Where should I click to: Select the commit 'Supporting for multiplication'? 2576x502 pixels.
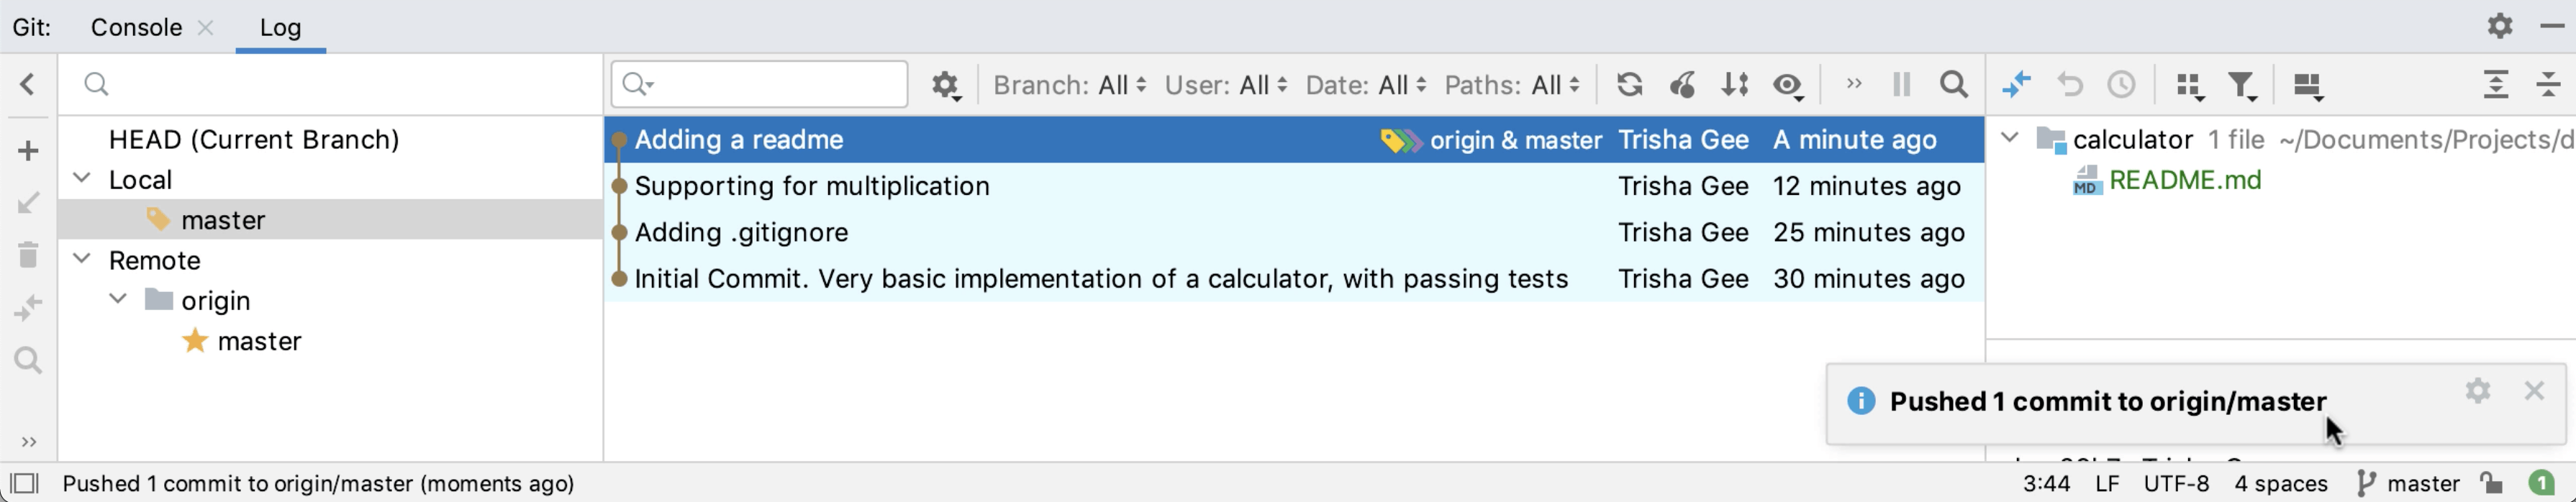click(812, 186)
